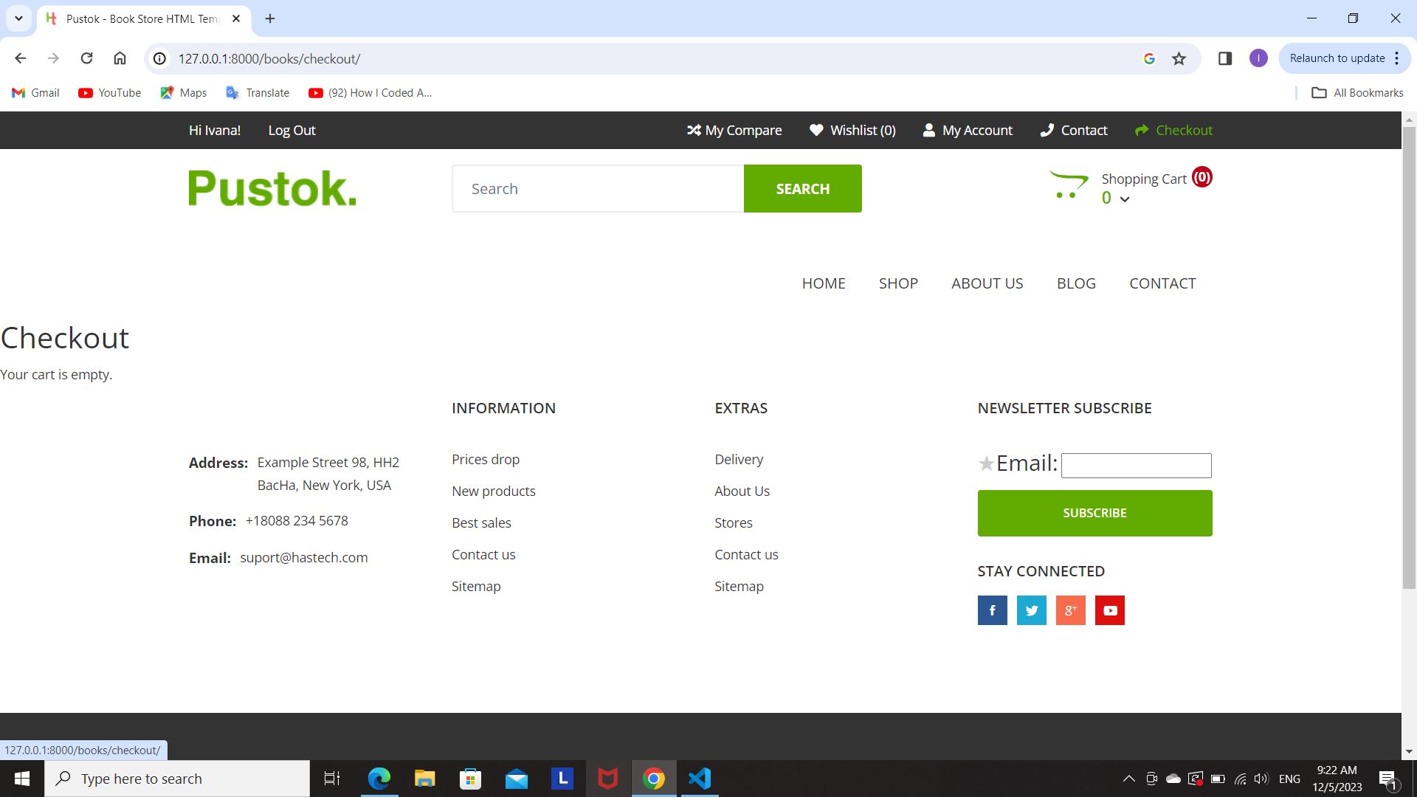
Task: Click the green shopping cart icon
Action: click(1068, 185)
